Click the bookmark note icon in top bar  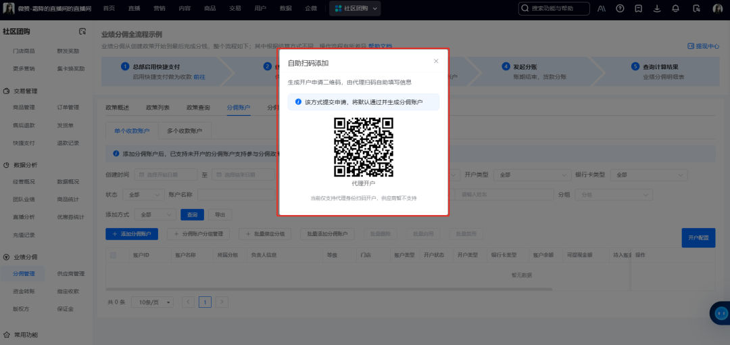point(639,8)
